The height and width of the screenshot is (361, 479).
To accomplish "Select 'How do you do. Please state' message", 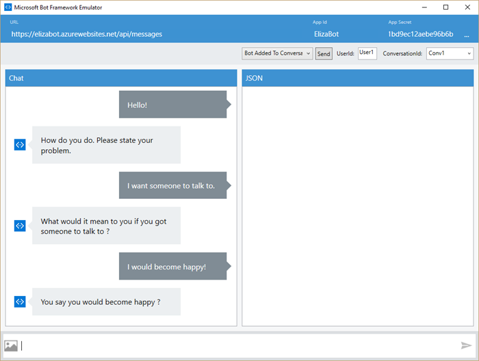I will 106,145.
